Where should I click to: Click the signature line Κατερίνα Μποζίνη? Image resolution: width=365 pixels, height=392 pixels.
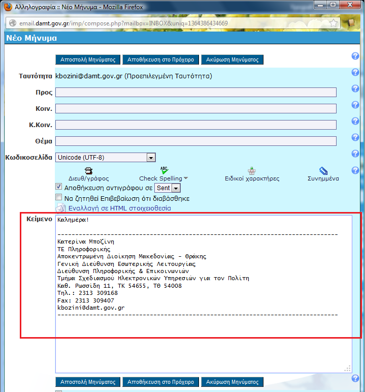point(86,242)
